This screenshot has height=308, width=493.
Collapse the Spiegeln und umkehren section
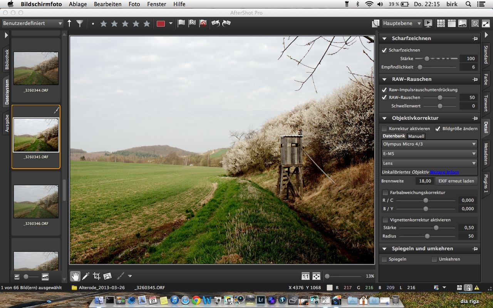pyautogui.click(x=385, y=249)
